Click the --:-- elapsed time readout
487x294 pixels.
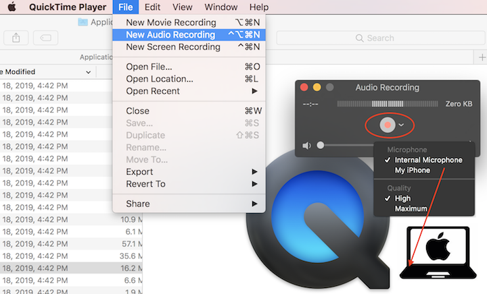310,105
